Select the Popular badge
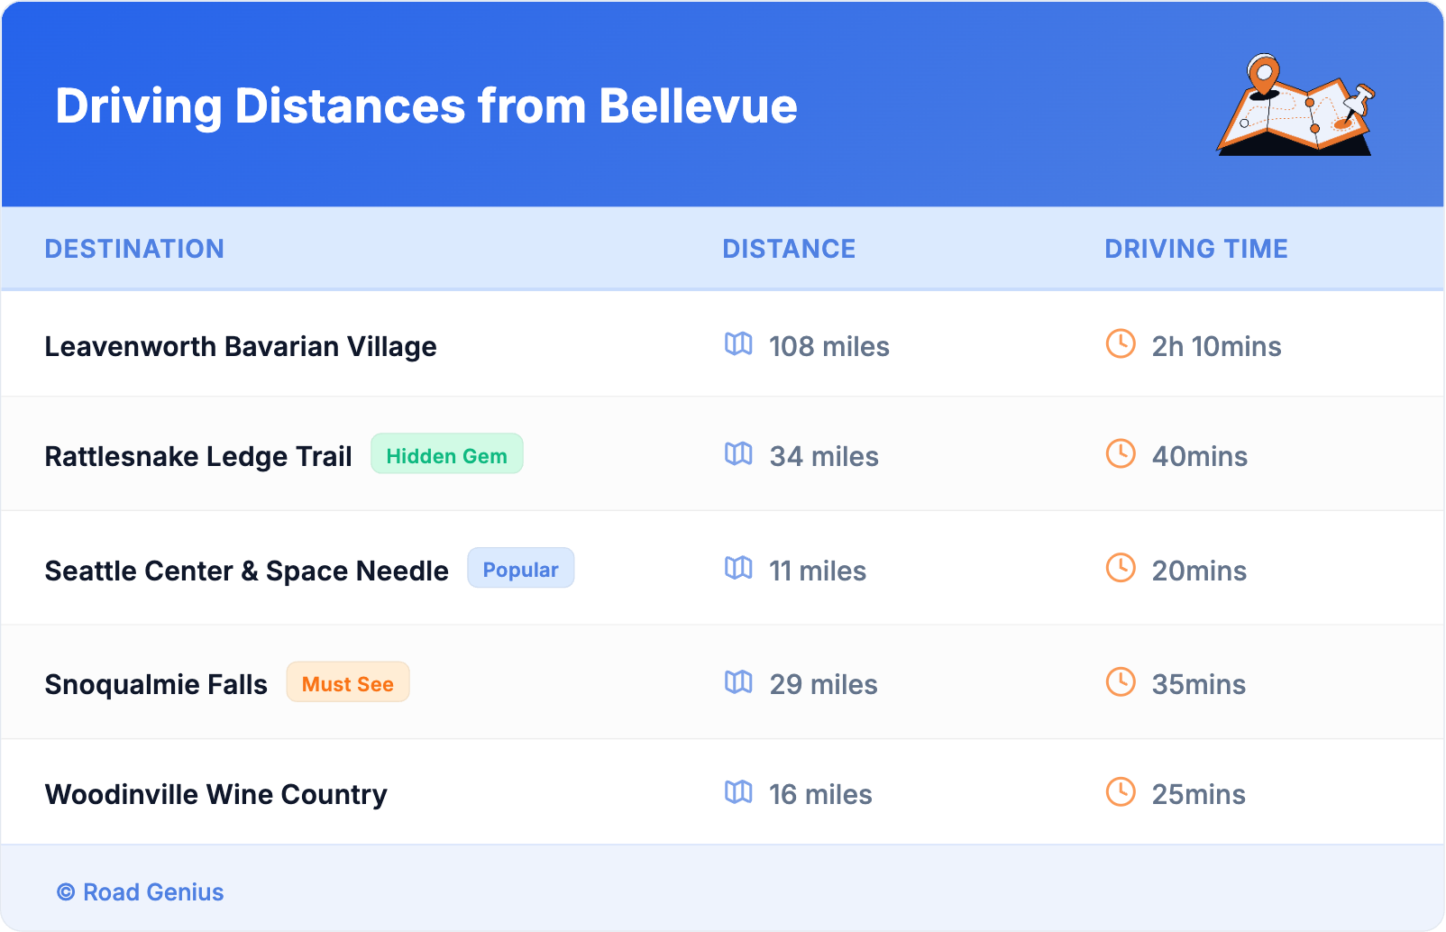Screen dimensions: 1446x932 click(x=520, y=569)
